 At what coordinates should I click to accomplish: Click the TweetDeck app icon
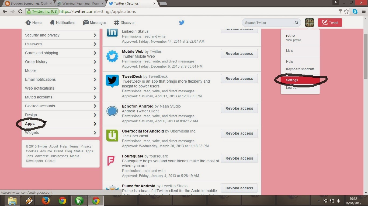(x=112, y=81)
